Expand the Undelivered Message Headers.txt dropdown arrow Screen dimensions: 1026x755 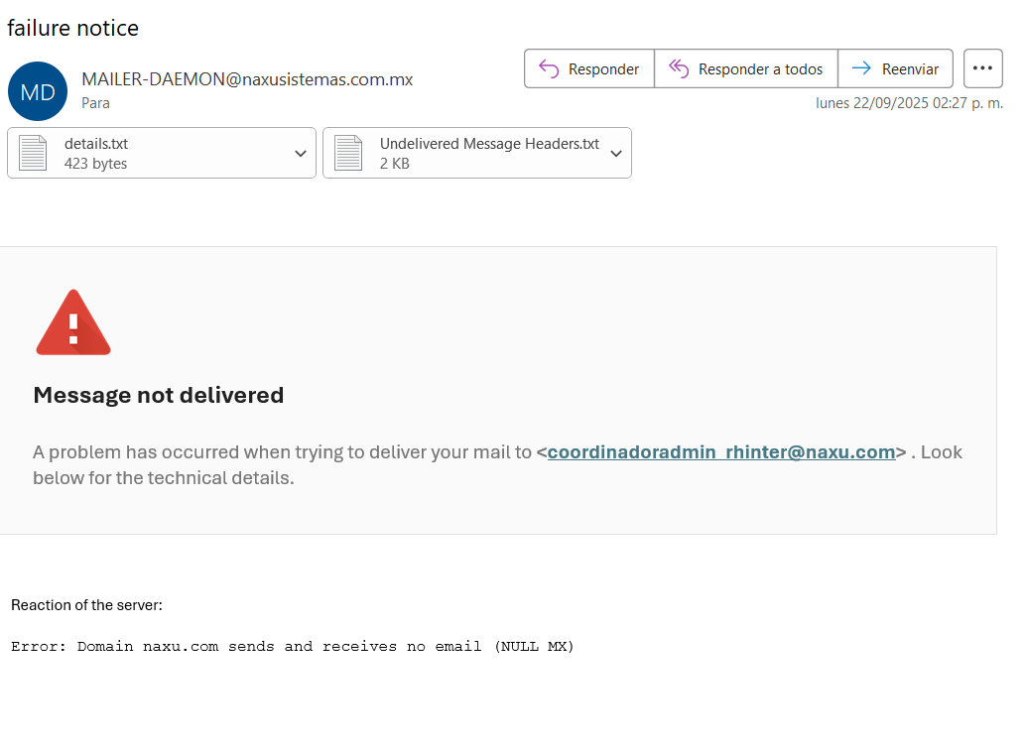pyautogui.click(x=615, y=153)
